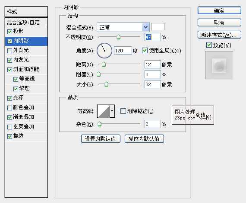Click the 距离 field showing 12
246x203 pixels.
[153, 64]
